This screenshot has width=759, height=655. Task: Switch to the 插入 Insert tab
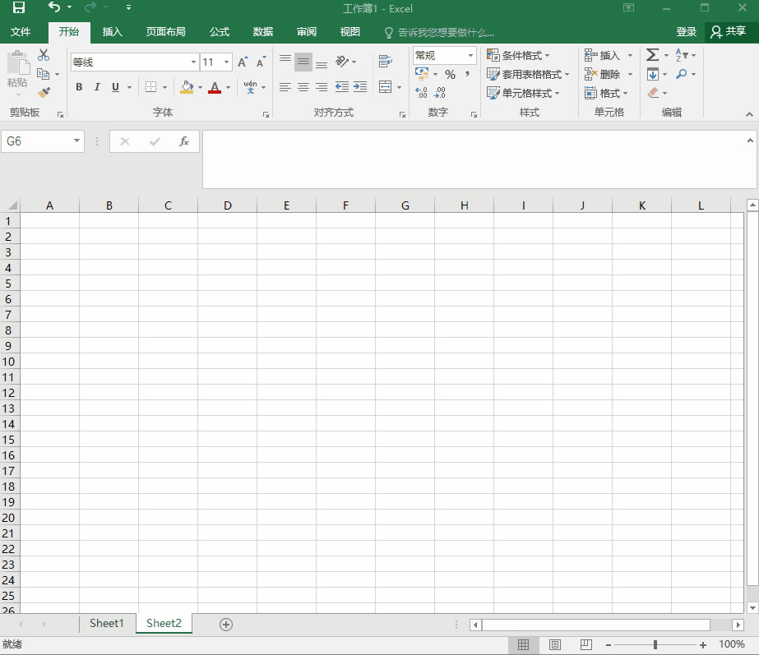[113, 32]
